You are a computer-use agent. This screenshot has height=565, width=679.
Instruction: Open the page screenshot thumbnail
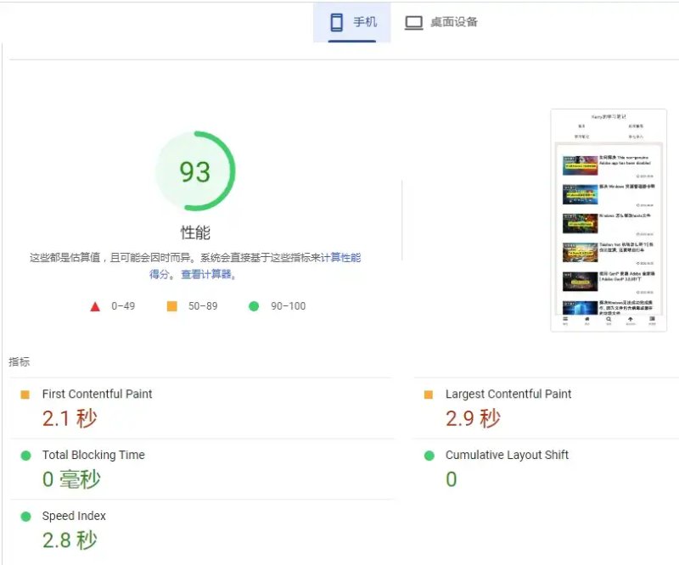609,221
